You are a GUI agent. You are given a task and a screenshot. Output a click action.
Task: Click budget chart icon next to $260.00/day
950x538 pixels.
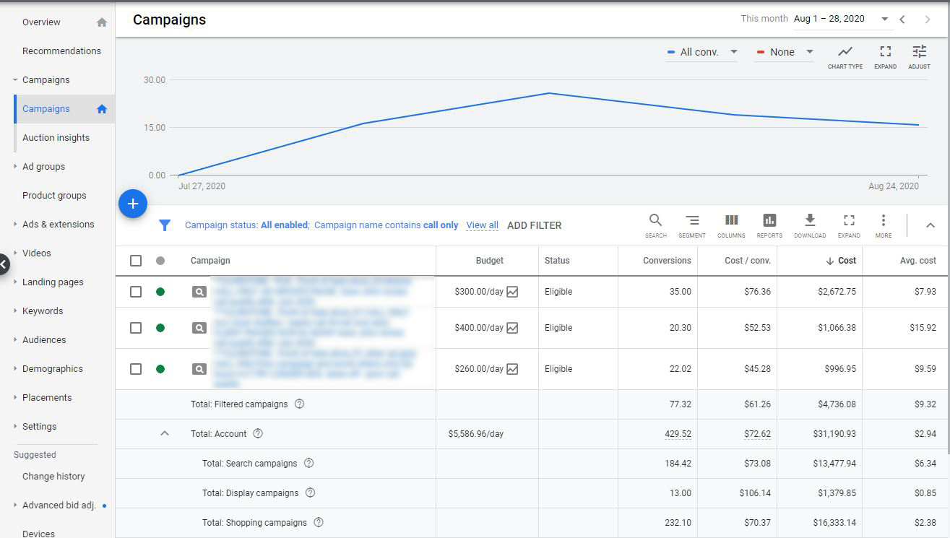tap(512, 369)
